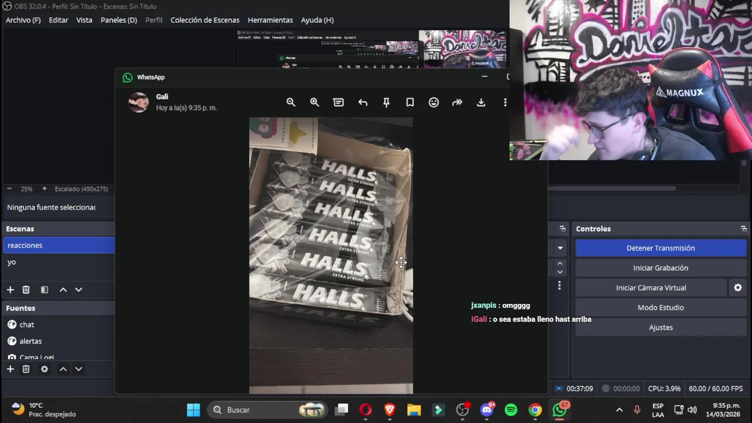Image resolution: width=752 pixels, height=423 pixels.
Task: Show hidden system tray icons
Action: pos(619,410)
